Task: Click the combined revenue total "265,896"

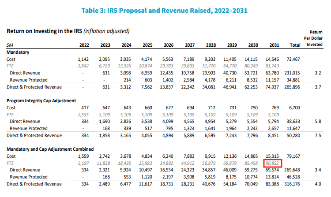Action: (x=292, y=87)
